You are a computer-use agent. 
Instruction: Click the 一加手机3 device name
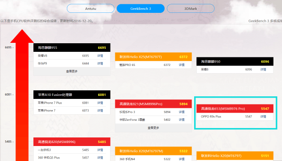pyautogui.click(x=44, y=150)
